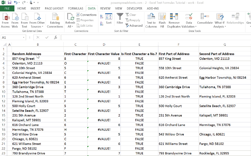Click the Properties command
The image size is (251, 156).
tap(85, 20)
